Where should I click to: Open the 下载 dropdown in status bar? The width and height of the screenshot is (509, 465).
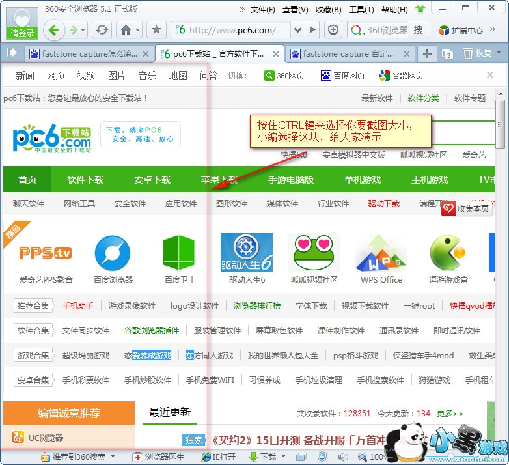click(x=283, y=457)
